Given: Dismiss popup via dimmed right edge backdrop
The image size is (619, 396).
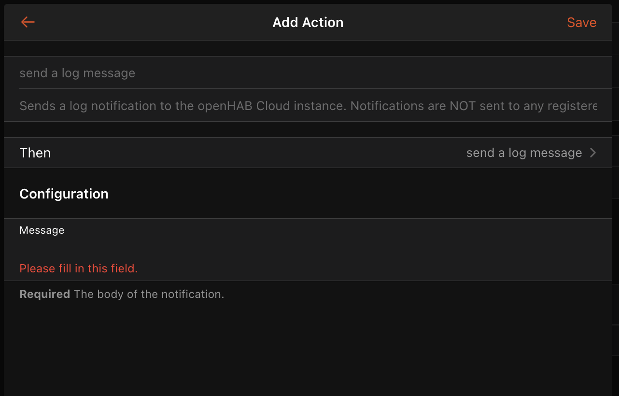Looking at the screenshot, I should 616,198.
